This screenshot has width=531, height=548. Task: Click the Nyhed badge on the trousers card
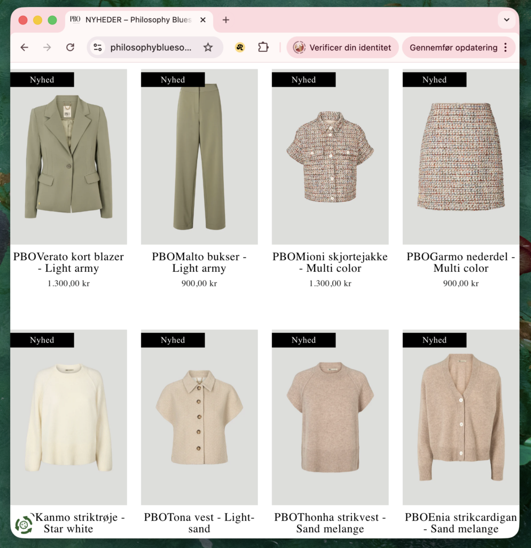[x=173, y=80]
